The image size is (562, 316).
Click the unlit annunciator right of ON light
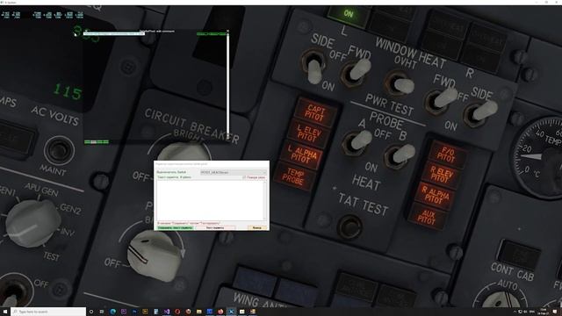coord(391,23)
